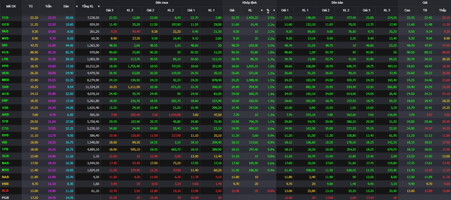This screenshot has height=200, width=451.
Task: Open the NAB stock symbol
Action: (5, 163)
